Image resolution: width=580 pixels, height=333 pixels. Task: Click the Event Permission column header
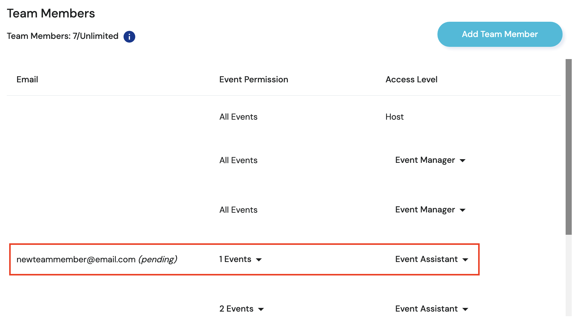click(254, 80)
